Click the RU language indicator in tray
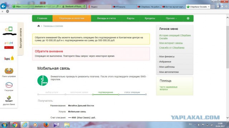229x128 pixels. pyautogui.click(x=190, y=124)
